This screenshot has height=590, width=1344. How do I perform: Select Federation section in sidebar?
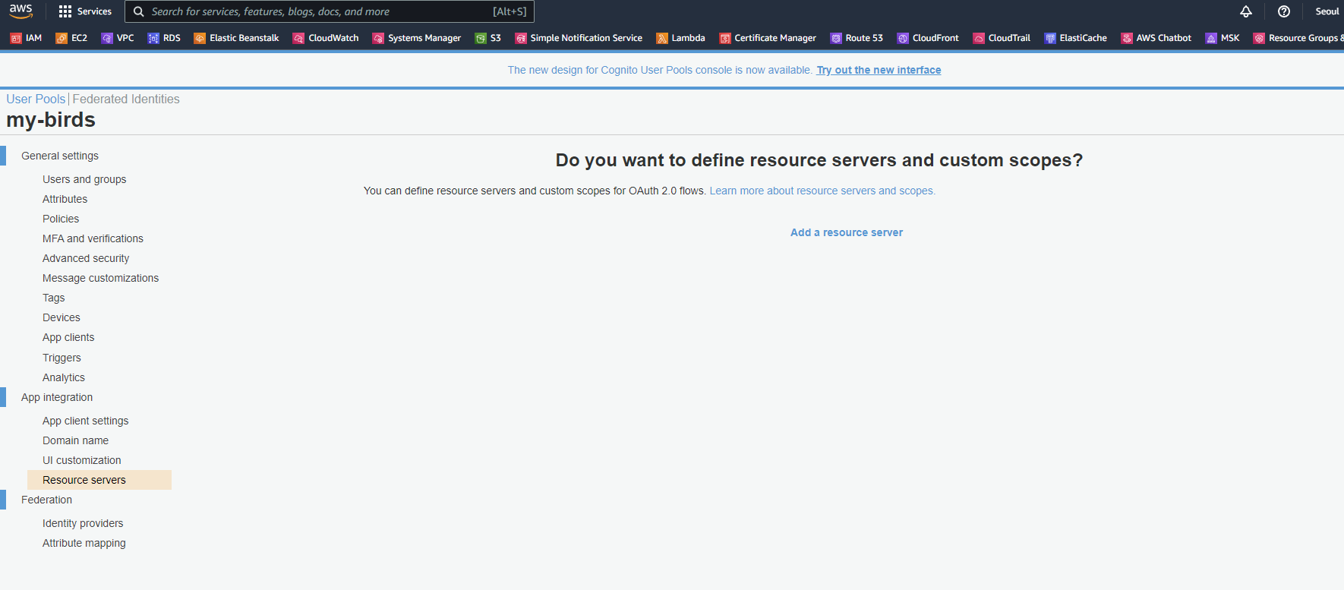click(46, 500)
